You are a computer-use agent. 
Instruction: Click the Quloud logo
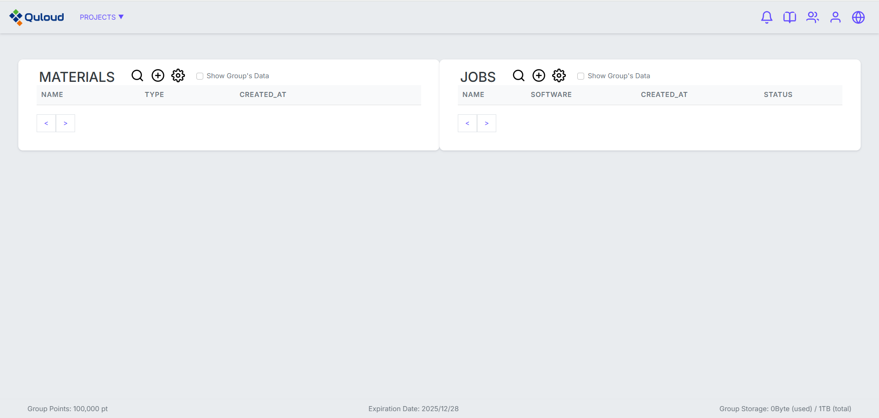coord(37,17)
